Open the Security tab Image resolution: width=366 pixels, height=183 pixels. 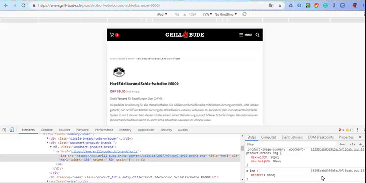pos(166,130)
